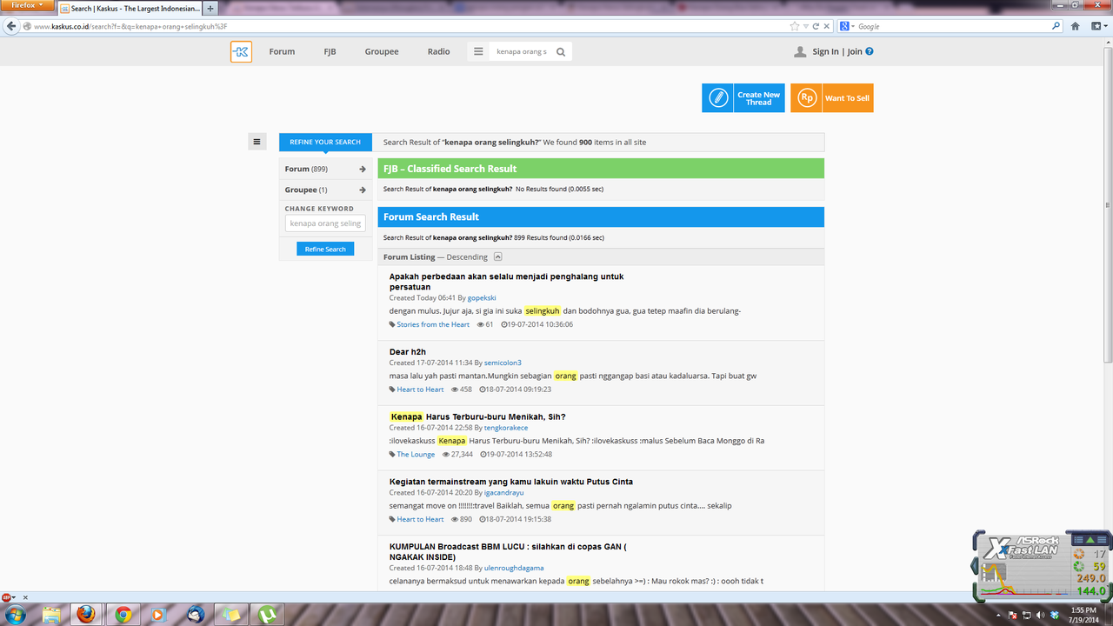Screen dimensions: 1113x626
Task: Click the green up triangle in the XFast LAN widget
Action: click(1090, 540)
